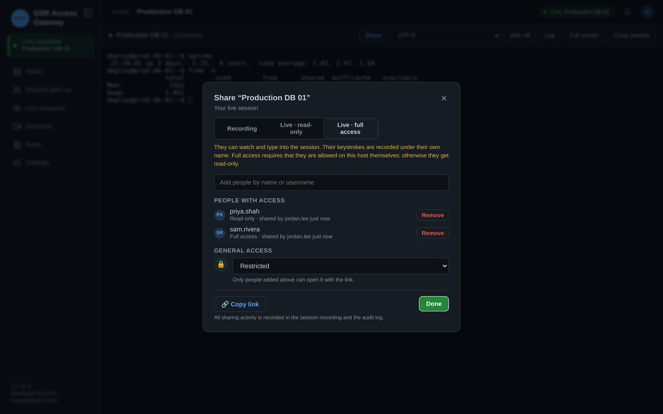Click the PS avatar for priya.shah
The height and width of the screenshot is (414, 663).
(x=219, y=215)
